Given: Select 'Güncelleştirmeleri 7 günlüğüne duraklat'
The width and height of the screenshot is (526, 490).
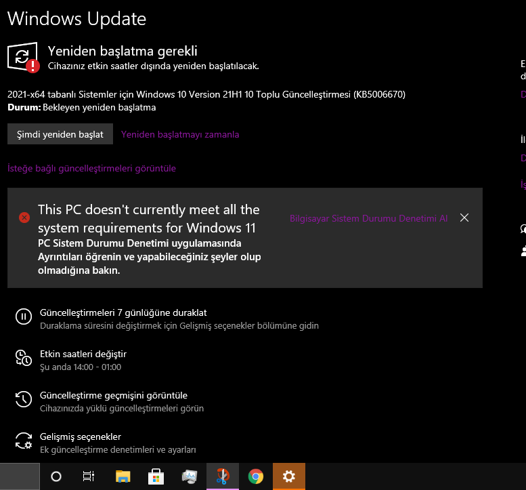Looking at the screenshot, I should (123, 312).
